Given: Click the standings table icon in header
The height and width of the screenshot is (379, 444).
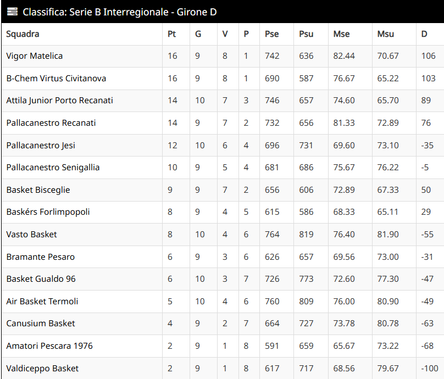Looking at the screenshot, I should (x=12, y=12).
